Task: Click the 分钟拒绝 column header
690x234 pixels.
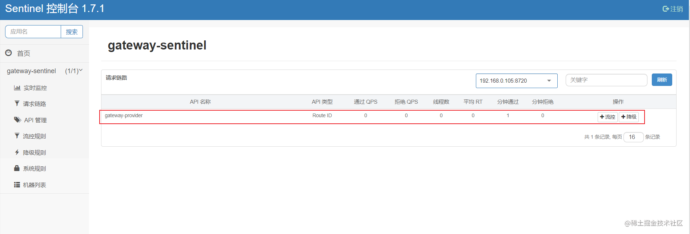Action: coord(543,102)
